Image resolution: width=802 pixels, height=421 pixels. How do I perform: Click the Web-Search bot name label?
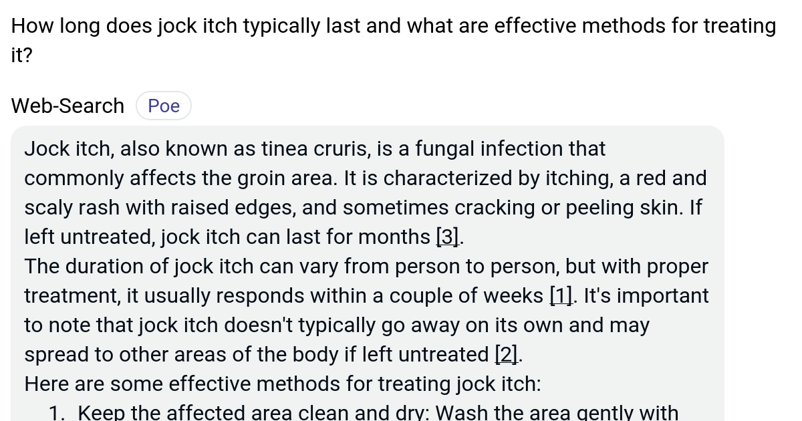pos(67,105)
